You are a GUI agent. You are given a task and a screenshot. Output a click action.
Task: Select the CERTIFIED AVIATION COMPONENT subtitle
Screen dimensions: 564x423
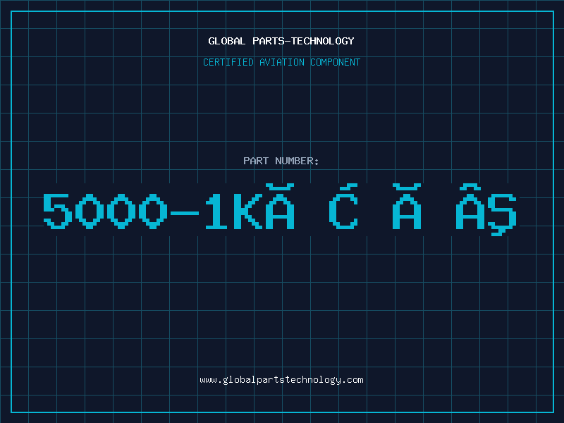click(x=281, y=62)
